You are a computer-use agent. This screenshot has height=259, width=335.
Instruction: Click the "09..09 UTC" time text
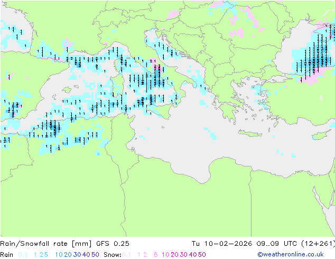coord(276,244)
